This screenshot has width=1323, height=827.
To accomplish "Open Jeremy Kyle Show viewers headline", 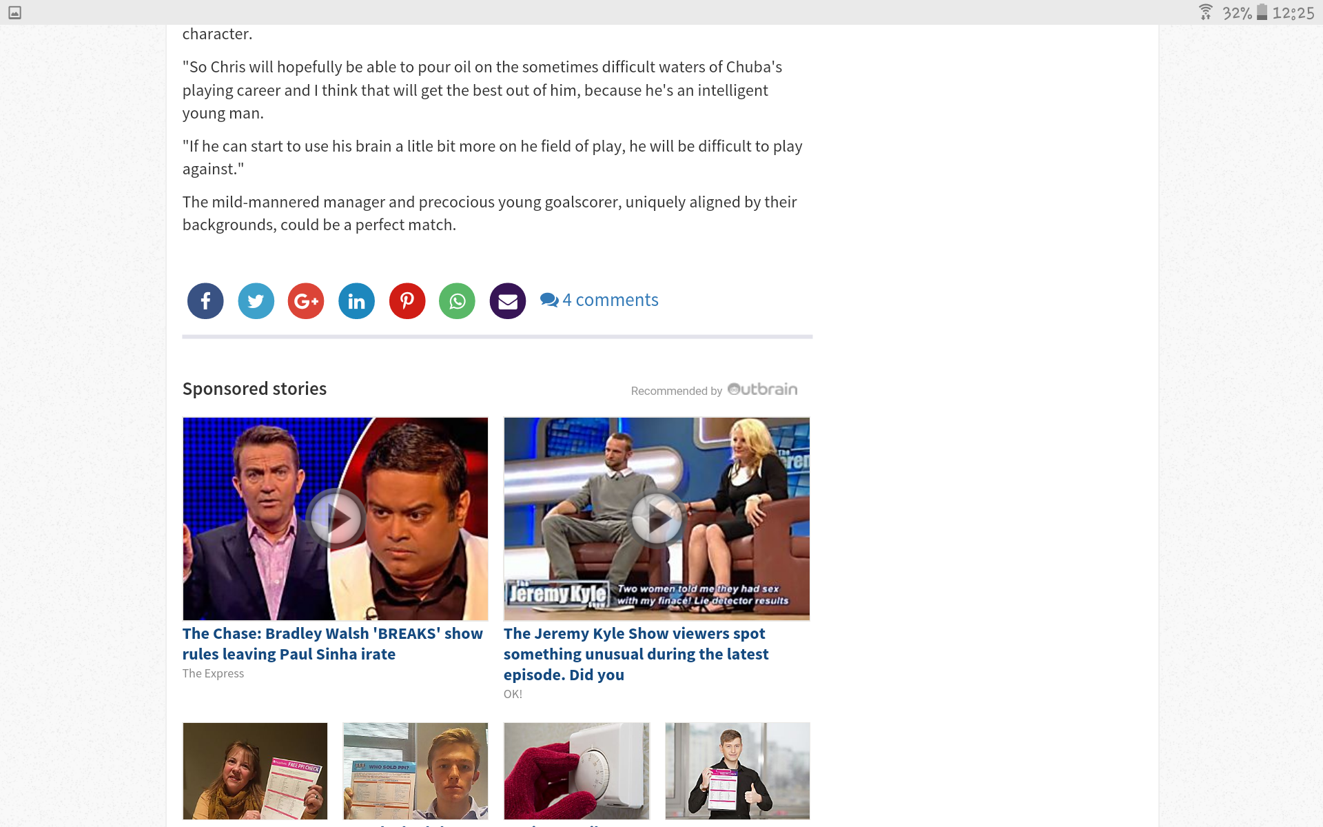I will point(636,654).
